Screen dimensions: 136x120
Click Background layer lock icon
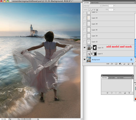pos(131,60)
